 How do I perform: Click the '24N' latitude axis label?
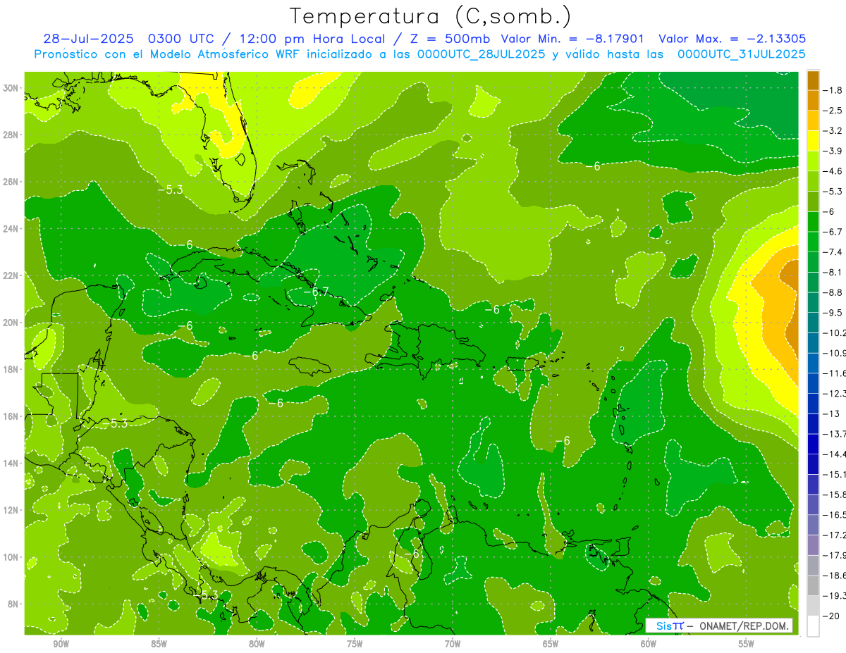11,229
